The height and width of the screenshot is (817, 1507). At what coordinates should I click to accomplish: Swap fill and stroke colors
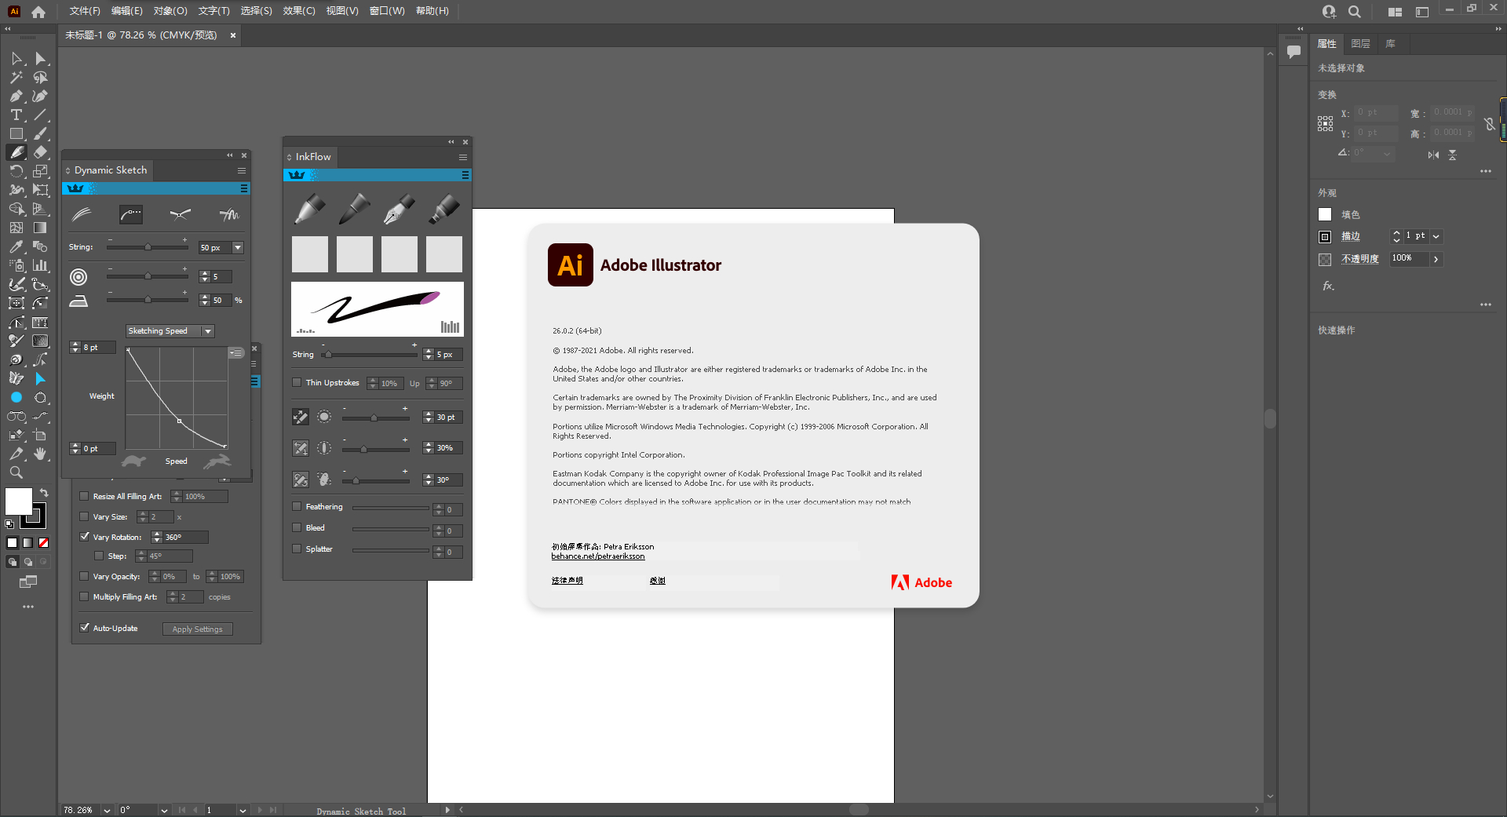click(x=45, y=493)
